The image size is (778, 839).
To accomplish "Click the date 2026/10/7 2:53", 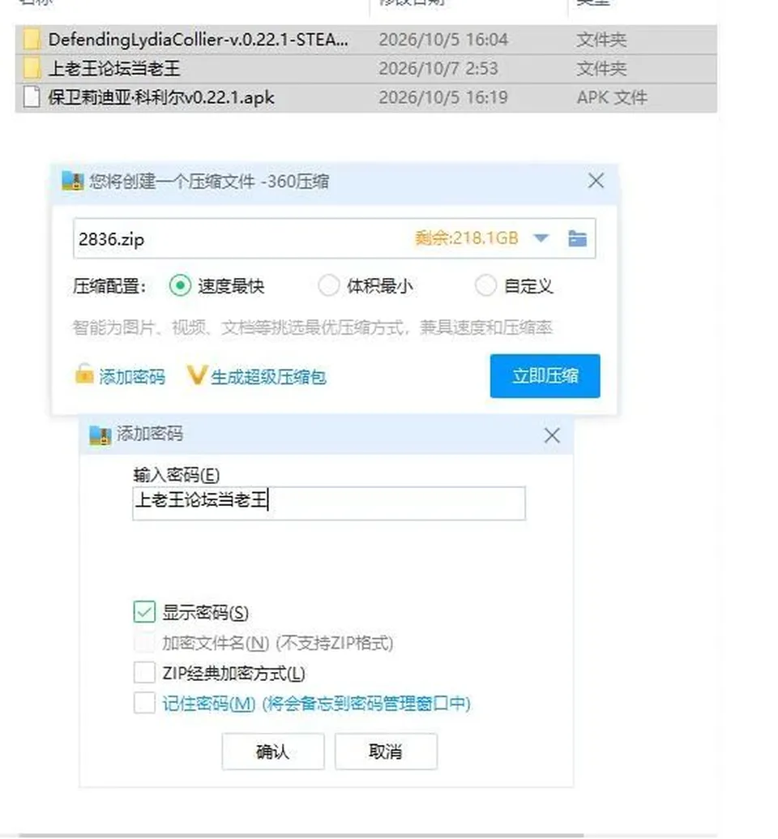I will pos(438,68).
